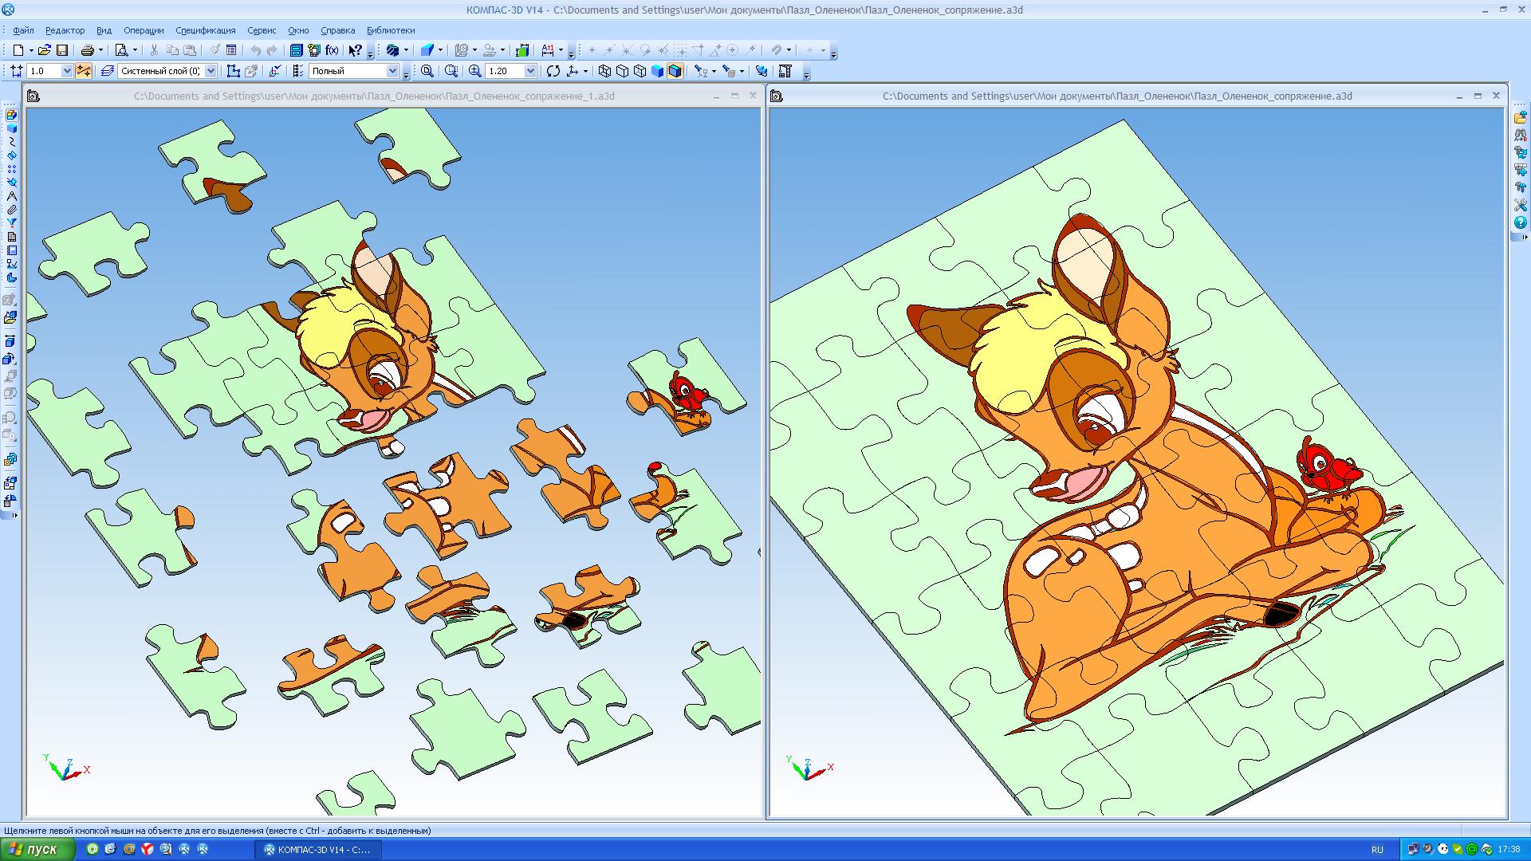Expand the print preview dropdown arrow
The image size is (1531, 861).
coord(135,50)
